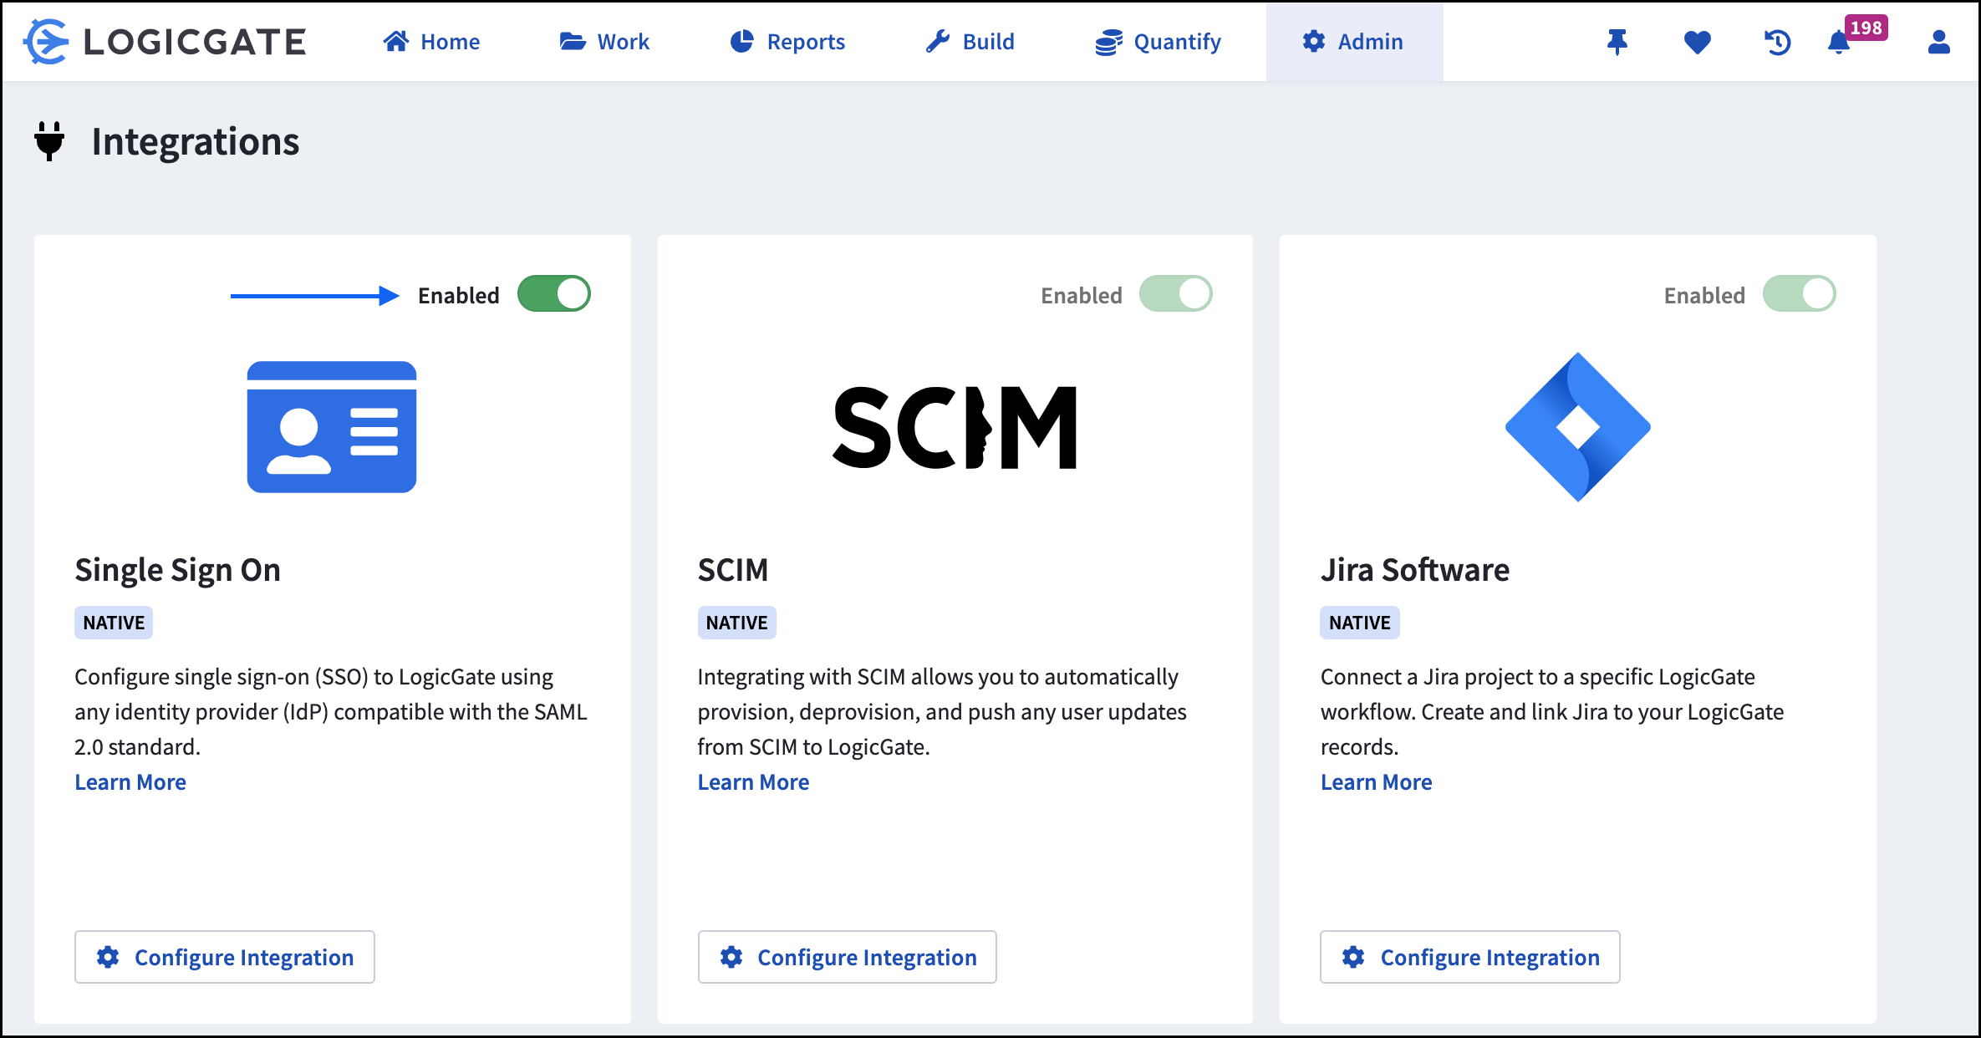Select the Admin menu
Screen dimensions: 1981x1038
pyautogui.click(x=1354, y=42)
